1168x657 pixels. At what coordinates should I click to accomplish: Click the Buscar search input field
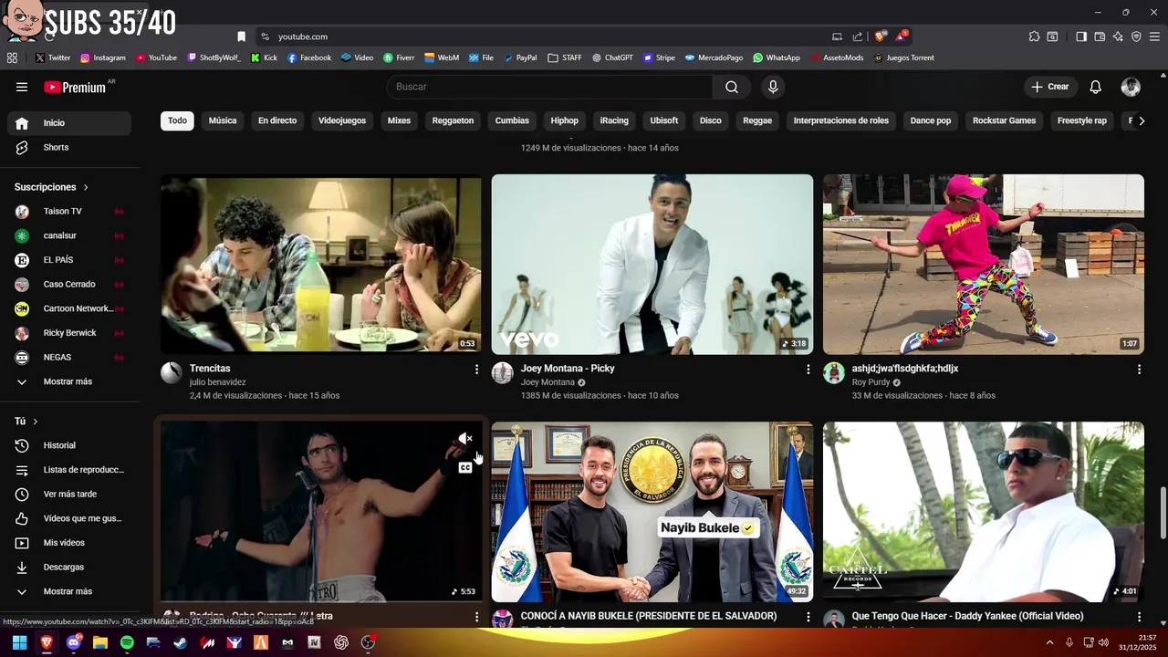tap(549, 87)
